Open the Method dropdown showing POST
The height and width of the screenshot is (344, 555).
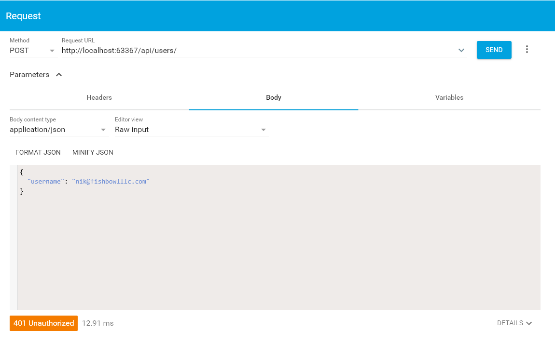coord(33,51)
